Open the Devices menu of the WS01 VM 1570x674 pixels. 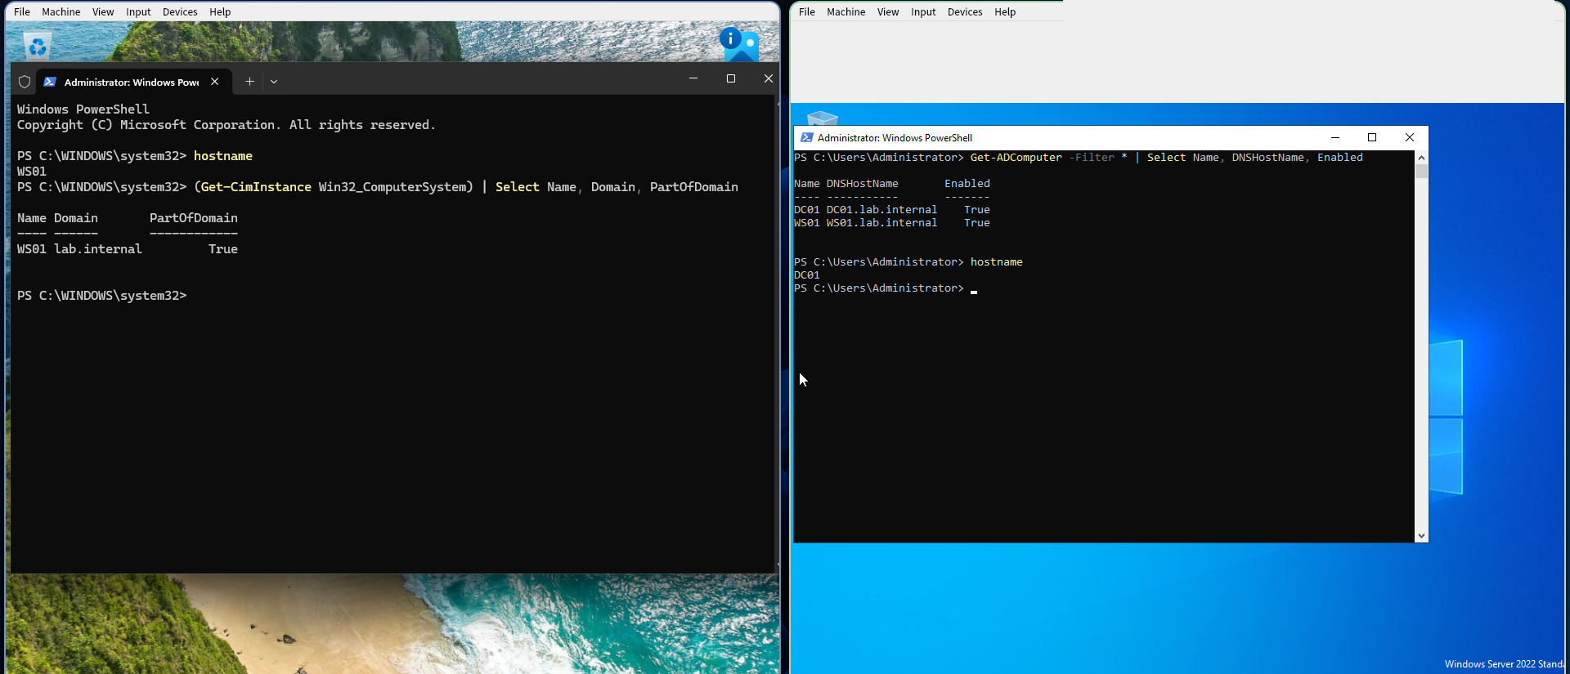(x=180, y=12)
